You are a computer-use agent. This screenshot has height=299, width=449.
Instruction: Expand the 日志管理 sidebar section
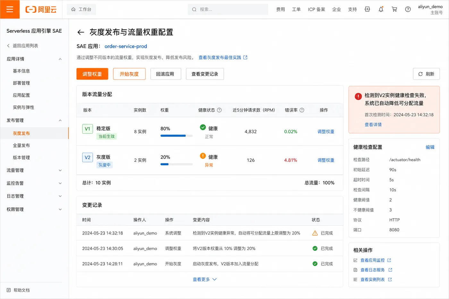(60, 196)
